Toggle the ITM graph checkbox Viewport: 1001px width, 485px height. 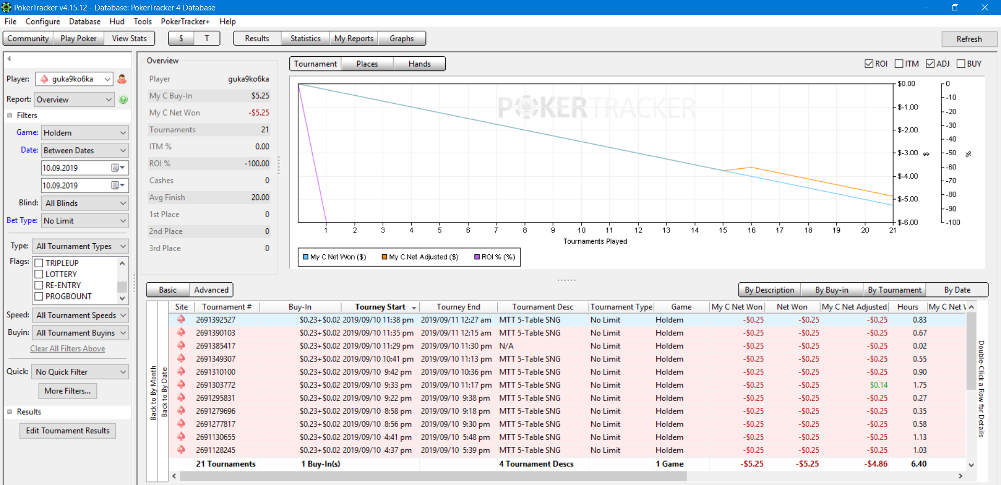coord(899,64)
